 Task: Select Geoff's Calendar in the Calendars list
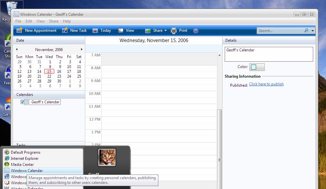tap(45, 102)
